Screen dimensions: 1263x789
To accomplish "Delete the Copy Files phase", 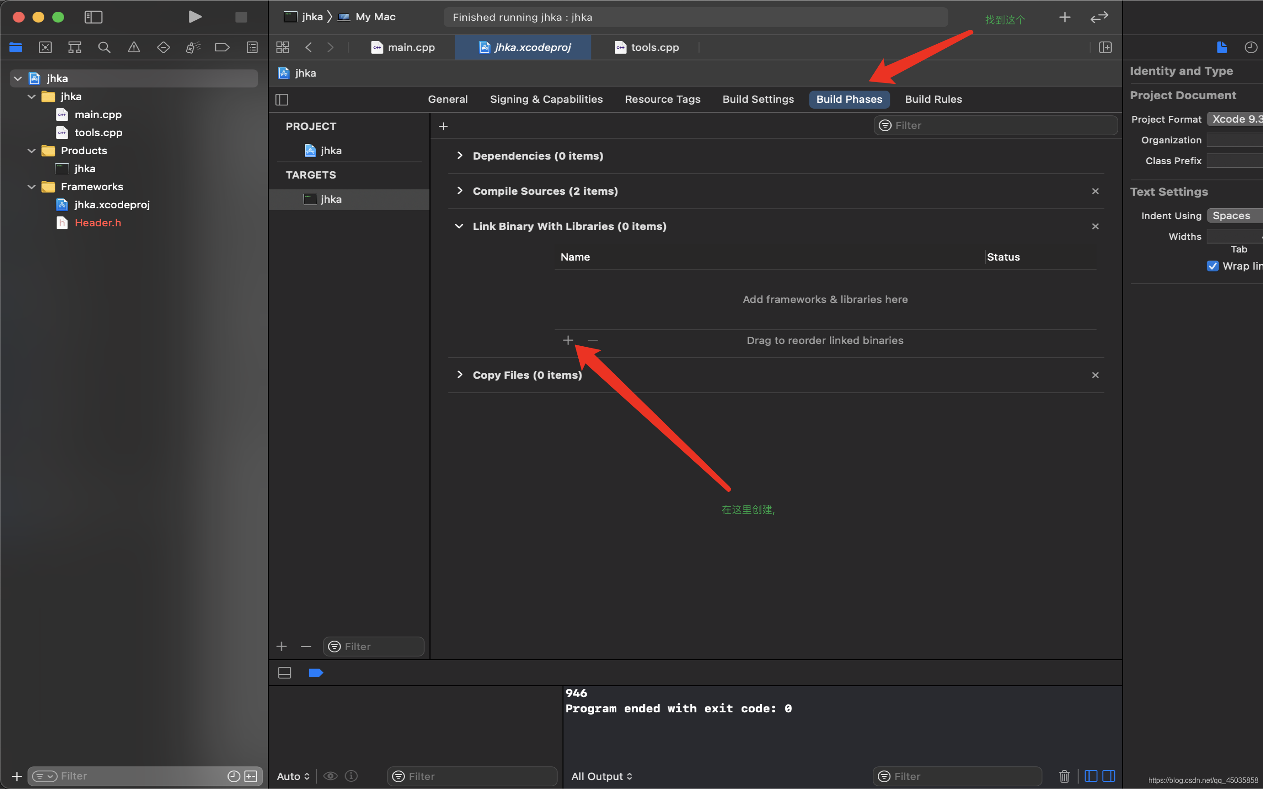I will pos(1096,375).
